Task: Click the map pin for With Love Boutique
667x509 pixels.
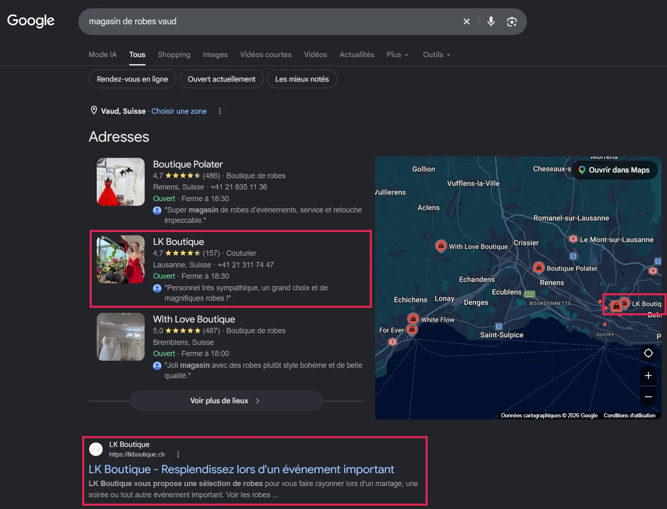Action: tap(441, 246)
